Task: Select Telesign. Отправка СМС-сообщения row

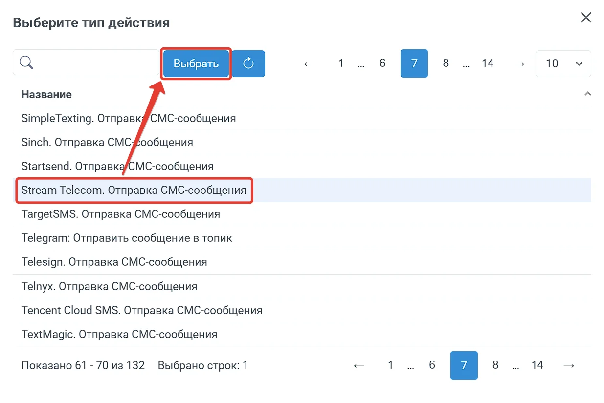Action: (x=302, y=262)
